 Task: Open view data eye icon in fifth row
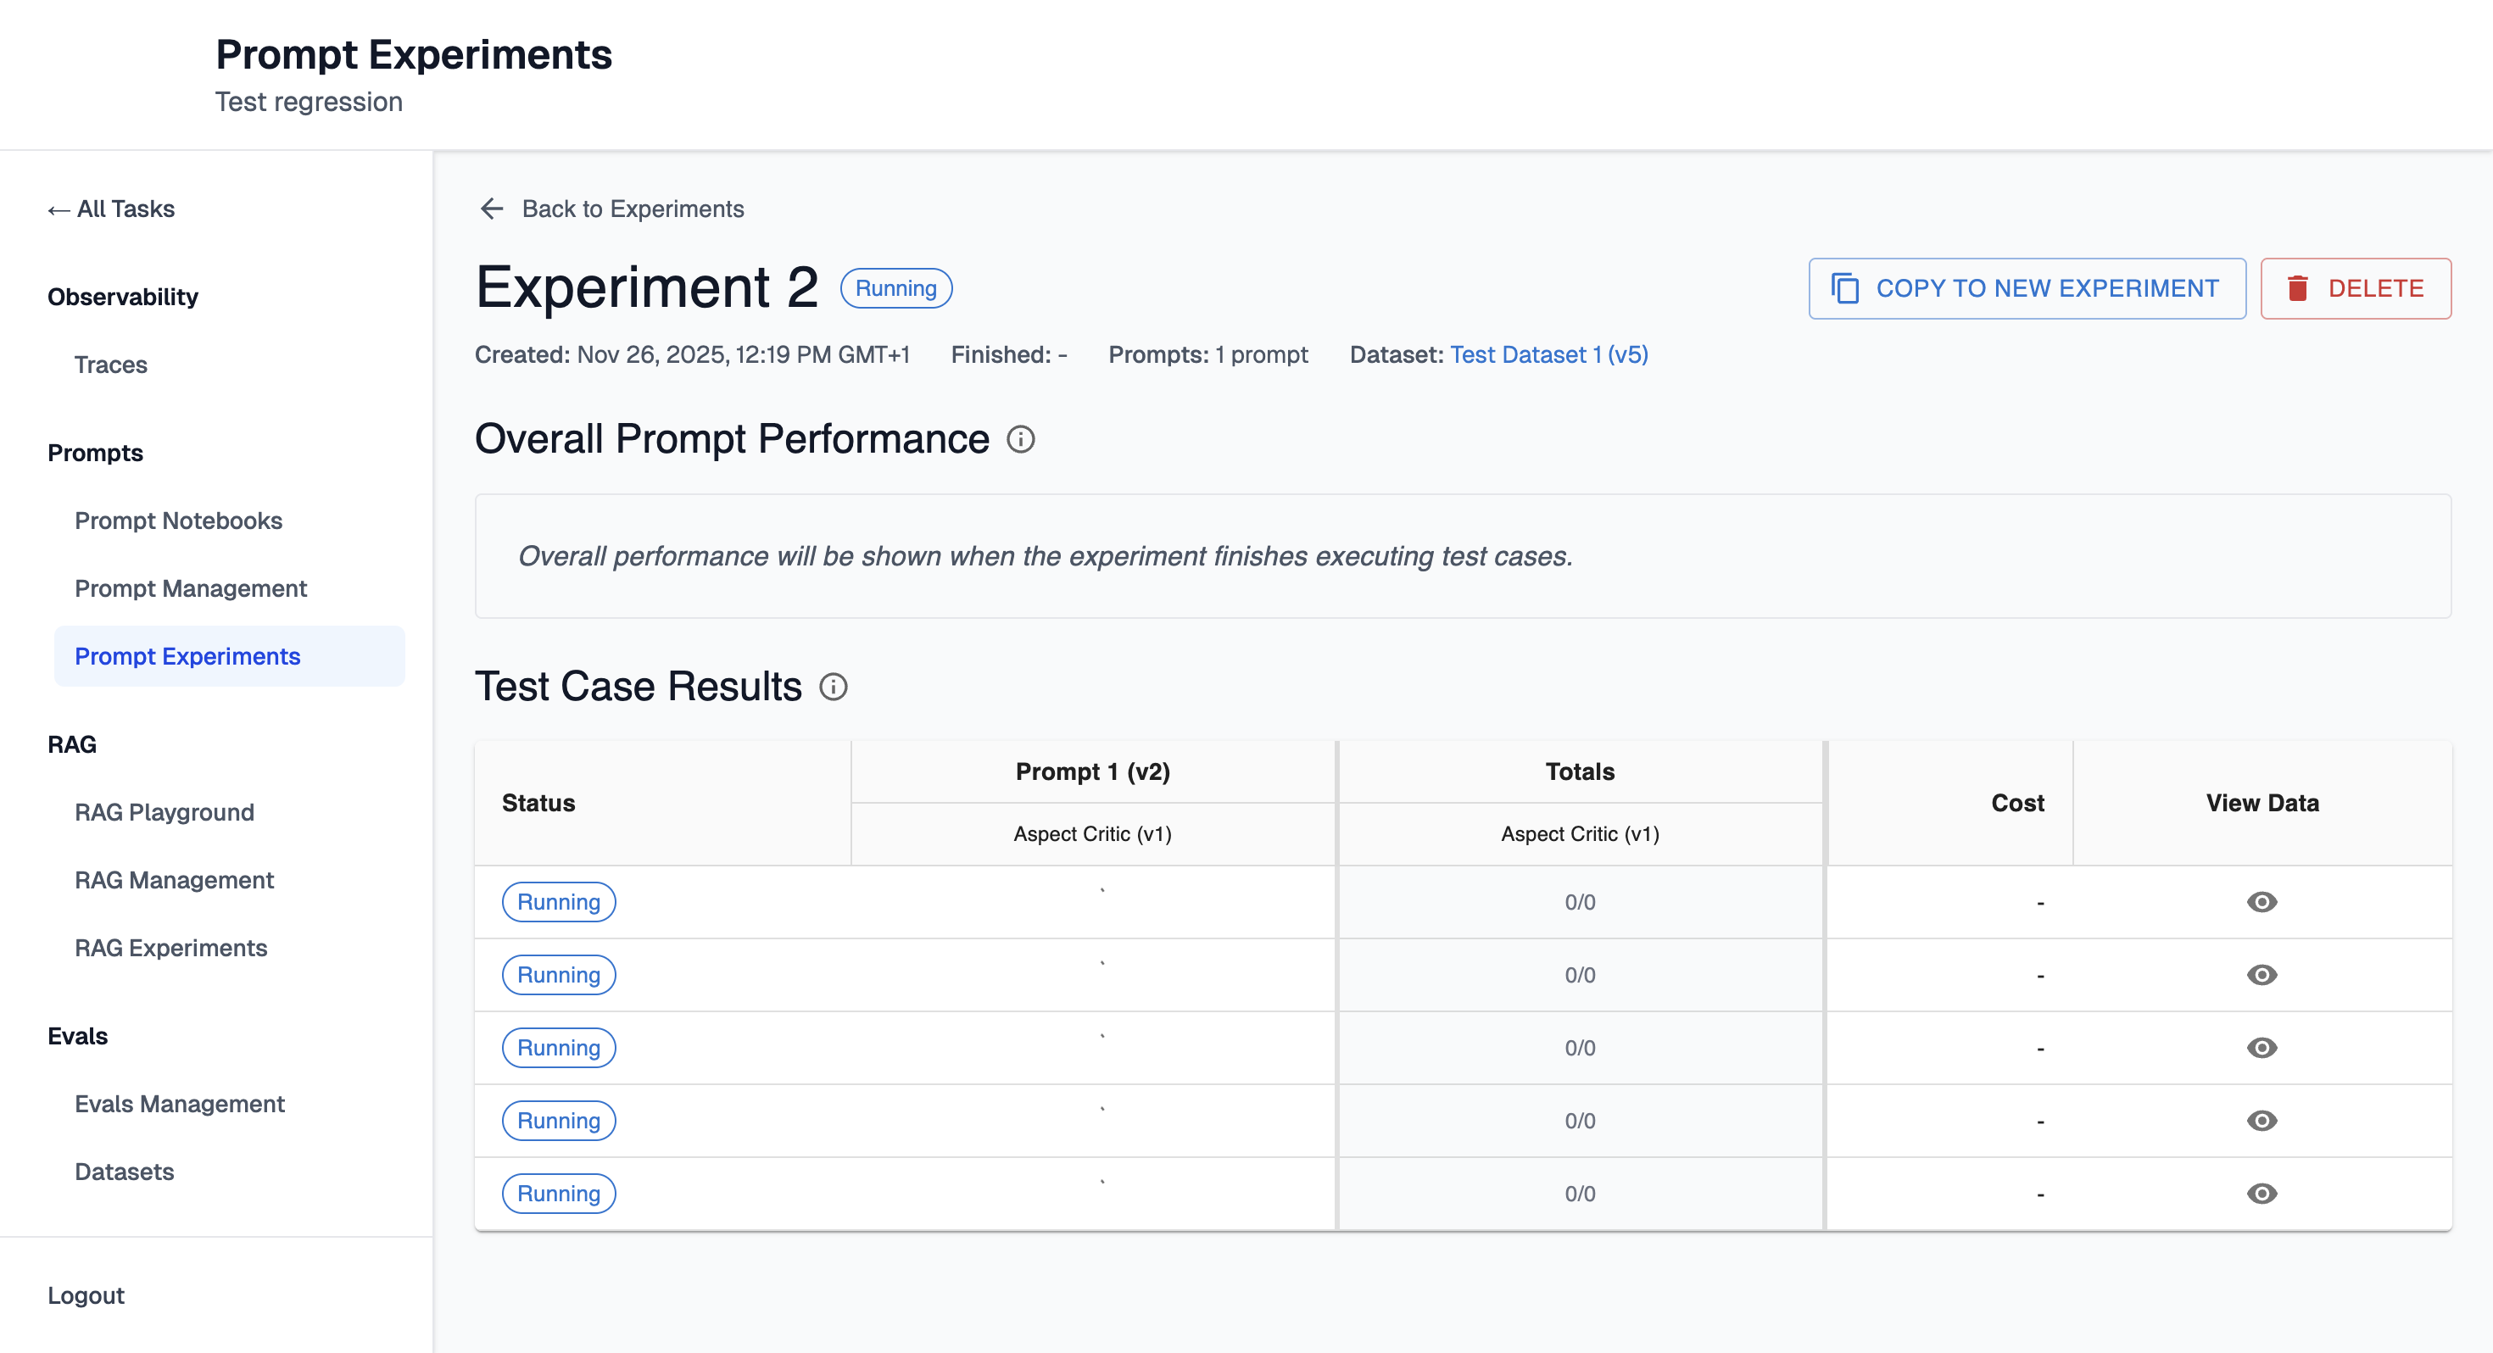2261,1194
